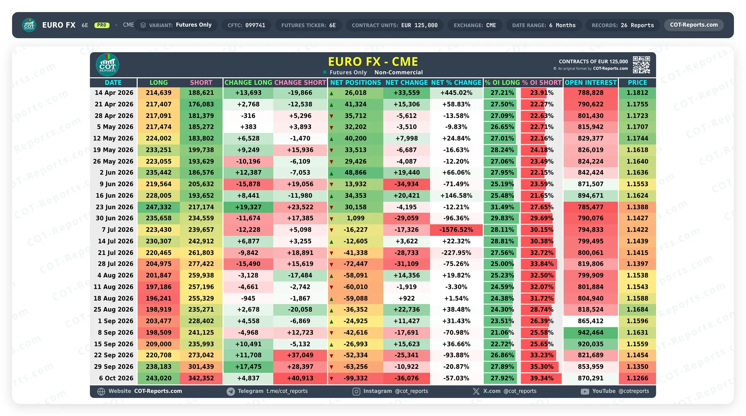Click net positions value -99,332

356,378
